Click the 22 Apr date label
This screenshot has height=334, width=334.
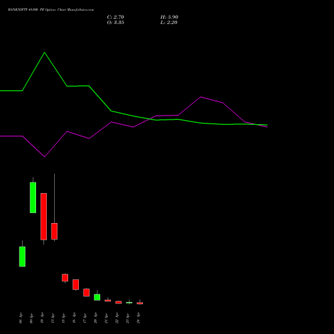click(x=117, y=318)
